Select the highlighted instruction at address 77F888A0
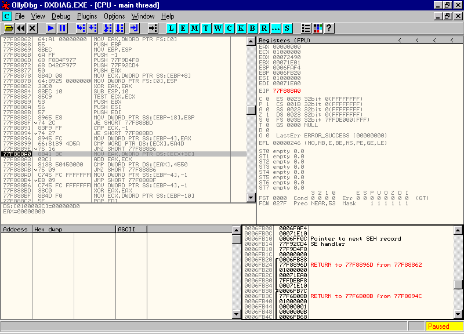The image size is (464, 334). tap(116, 154)
